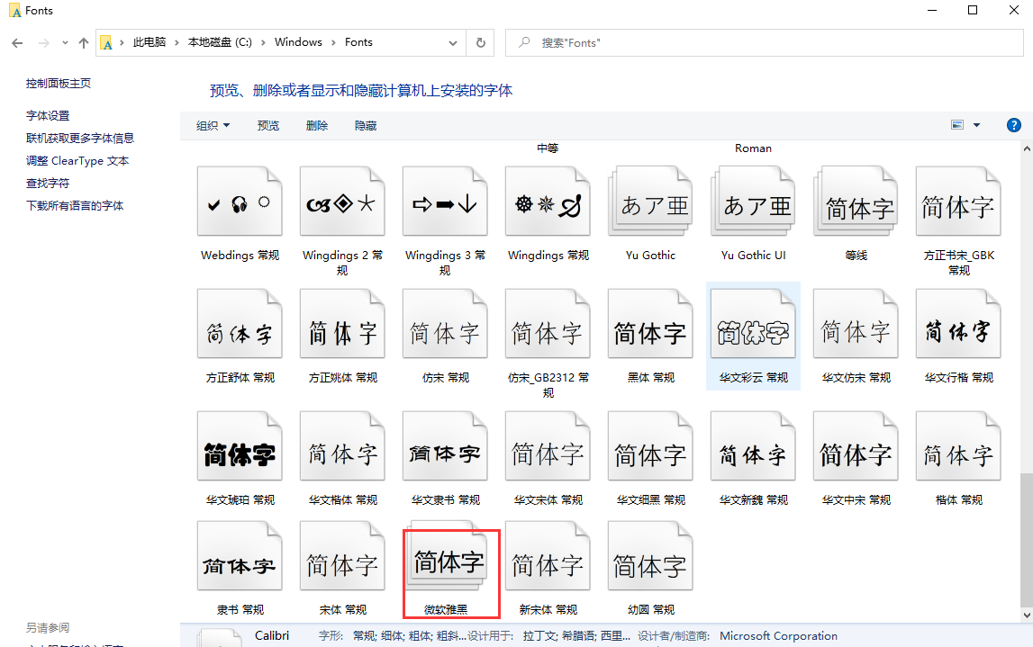
Task: Select the 华文楷体 常规 font icon
Action: (x=342, y=446)
